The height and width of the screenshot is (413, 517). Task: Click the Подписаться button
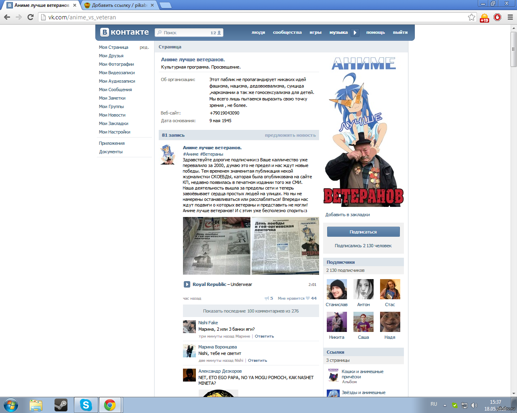(x=363, y=232)
